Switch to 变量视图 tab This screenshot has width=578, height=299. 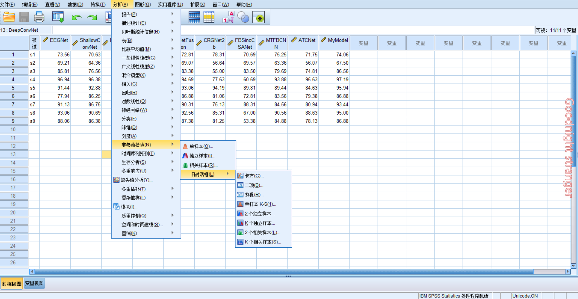coord(34,283)
